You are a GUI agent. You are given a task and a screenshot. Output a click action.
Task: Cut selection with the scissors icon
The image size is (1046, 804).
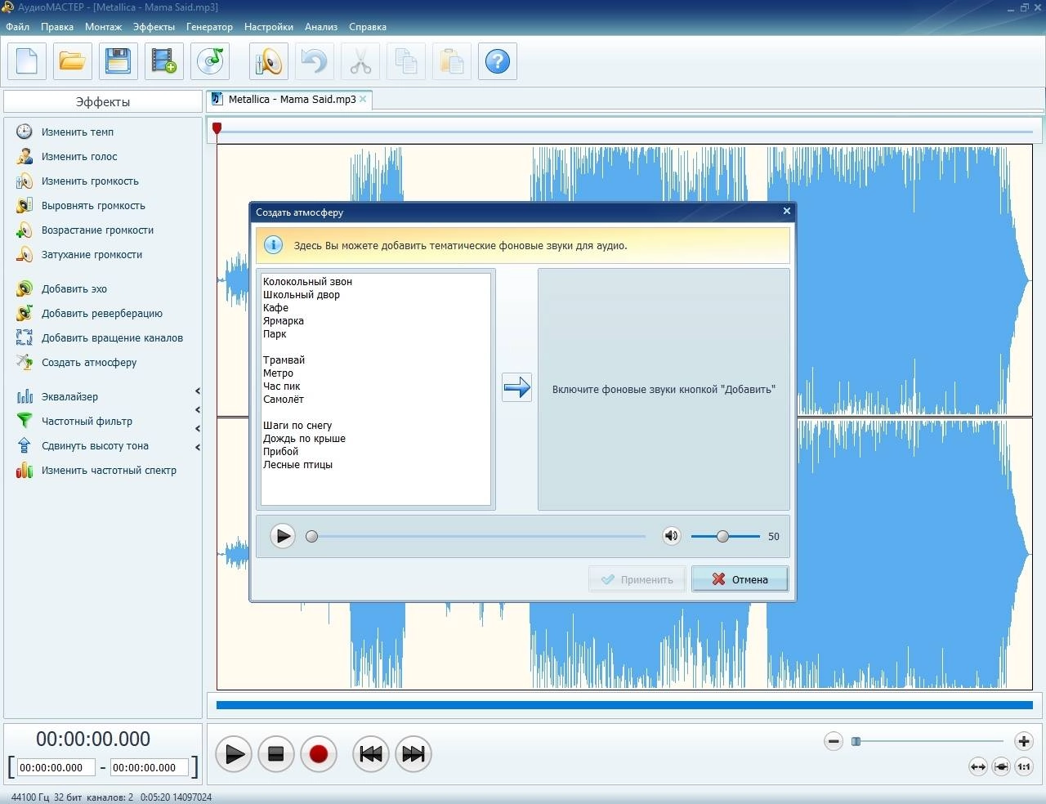tap(360, 61)
